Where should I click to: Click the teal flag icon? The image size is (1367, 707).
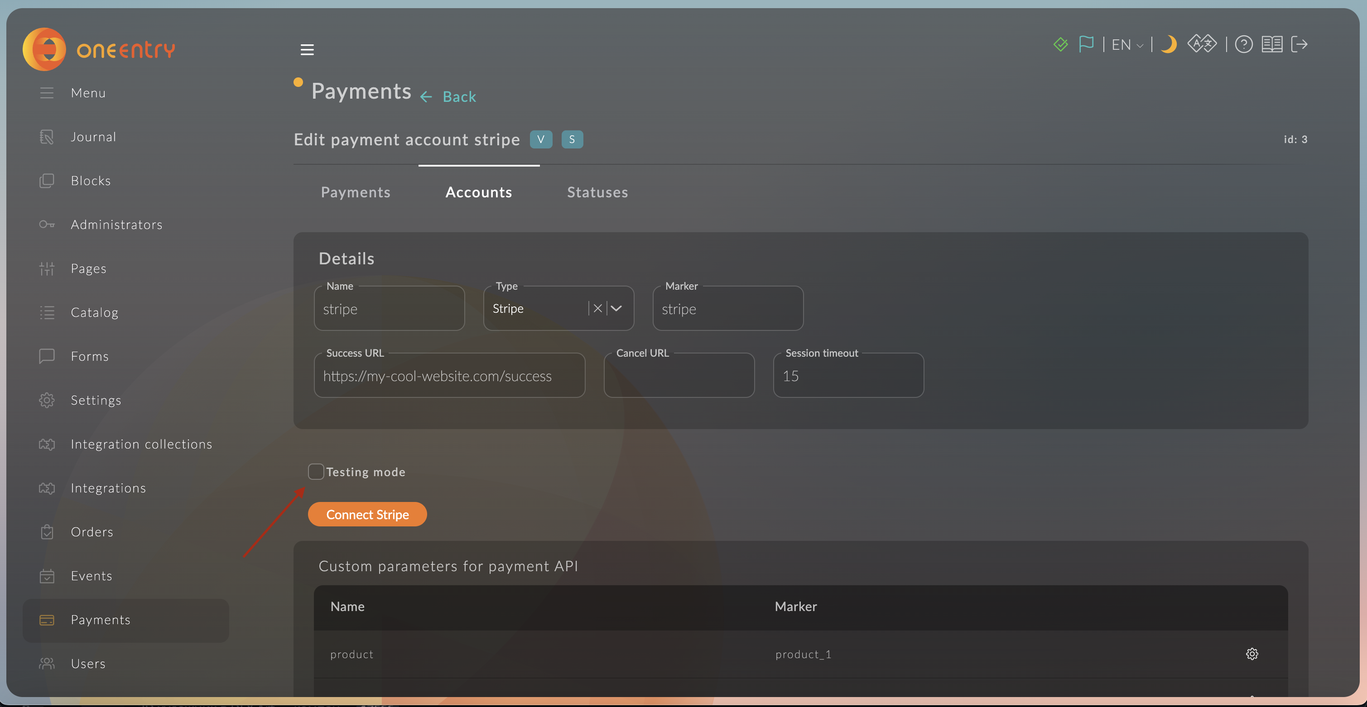coord(1086,44)
